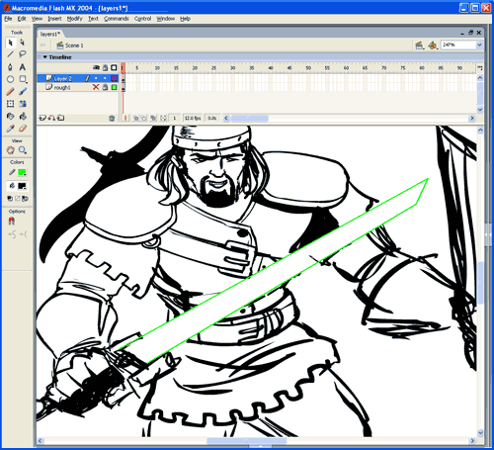Image resolution: width=494 pixels, height=450 pixels.
Task: Collapse the Timeline panel triangle
Action: click(45, 57)
